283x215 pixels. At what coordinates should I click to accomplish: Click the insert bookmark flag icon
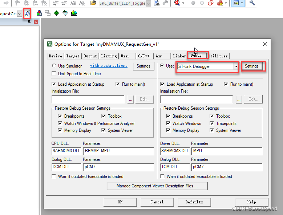point(17,3)
